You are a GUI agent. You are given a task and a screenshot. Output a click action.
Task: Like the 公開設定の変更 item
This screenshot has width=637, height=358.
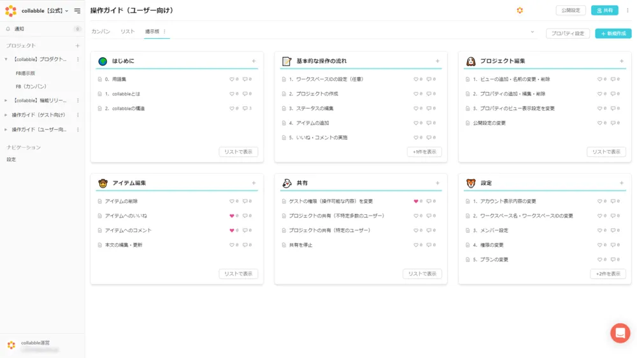pos(599,123)
